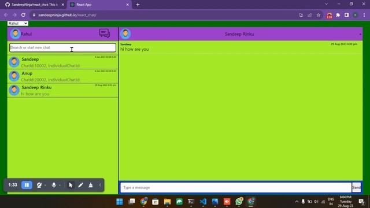Viewport: 370px width, 208px height.
Task: Select the eraser/clear tool in recorder
Action: pos(91,185)
